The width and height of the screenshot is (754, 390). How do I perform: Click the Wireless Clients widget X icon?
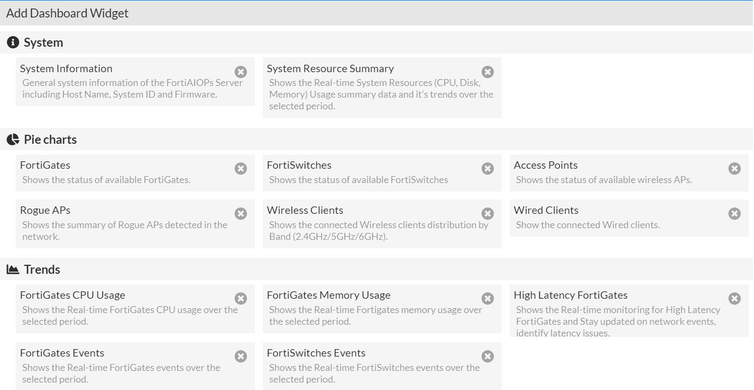pos(487,213)
